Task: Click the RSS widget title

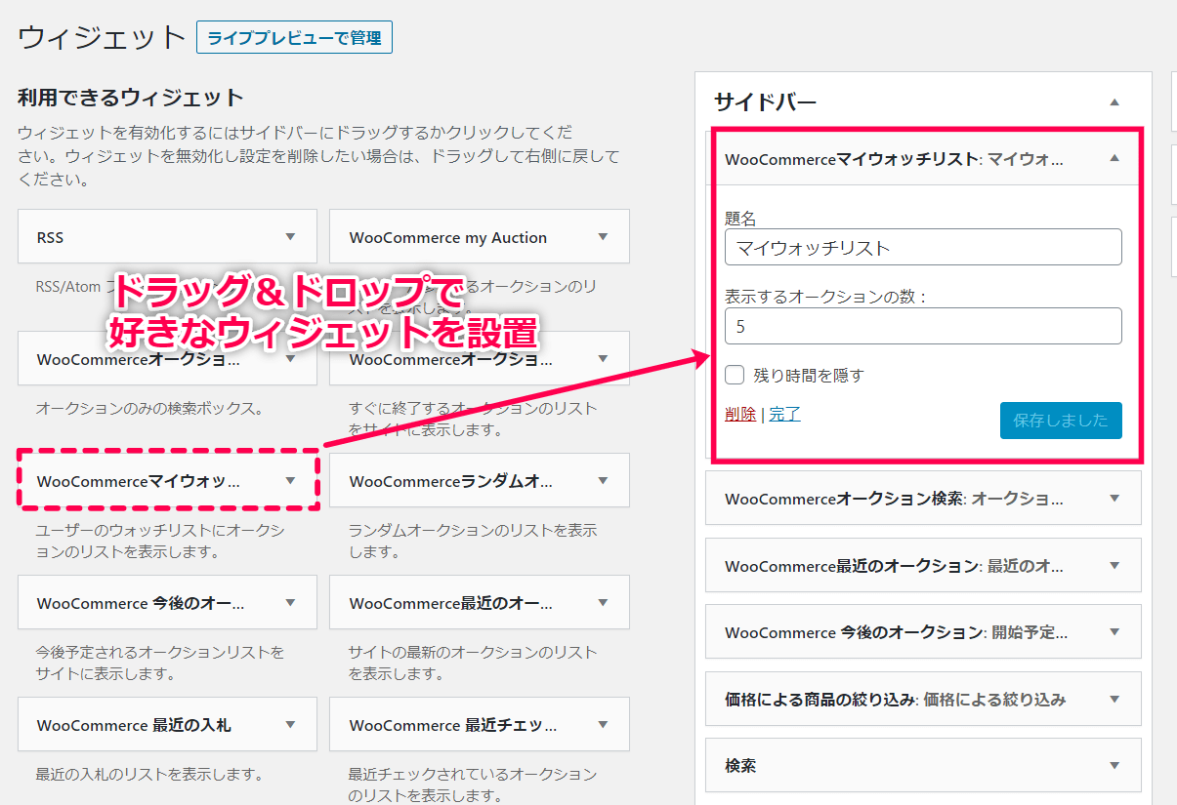Action: [50, 237]
